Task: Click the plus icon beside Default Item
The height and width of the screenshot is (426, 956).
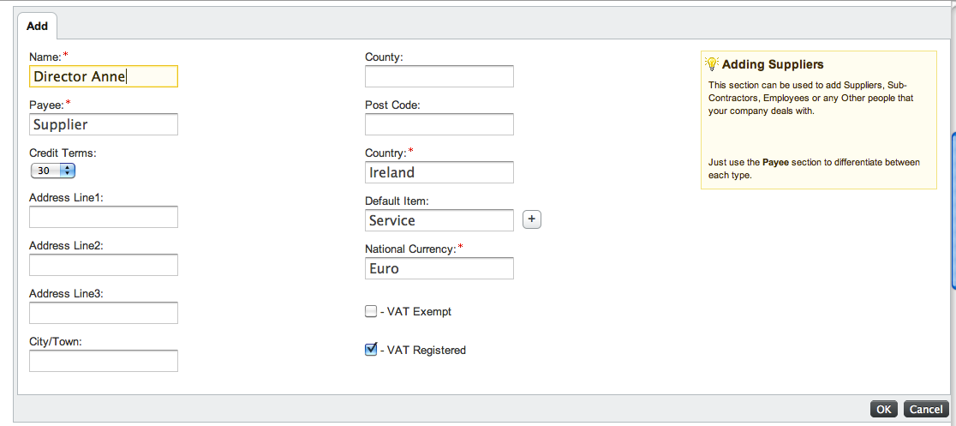Action: tap(532, 220)
